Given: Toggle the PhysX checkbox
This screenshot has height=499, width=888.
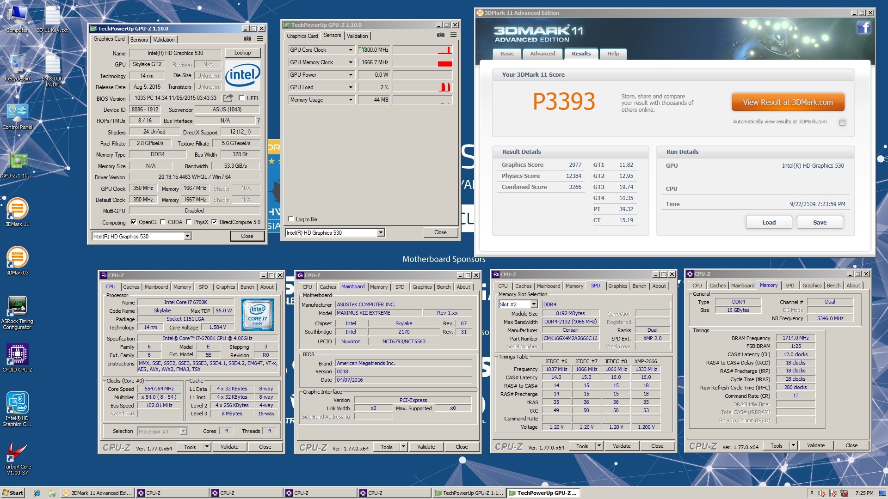Looking at the screenshot, I should (189, 222).
